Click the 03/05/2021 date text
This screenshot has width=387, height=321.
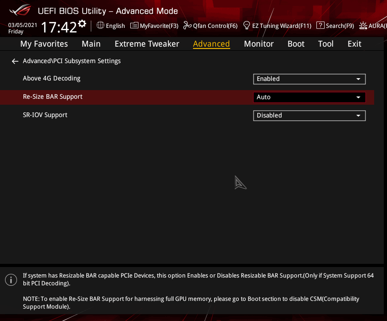(23, 25)
